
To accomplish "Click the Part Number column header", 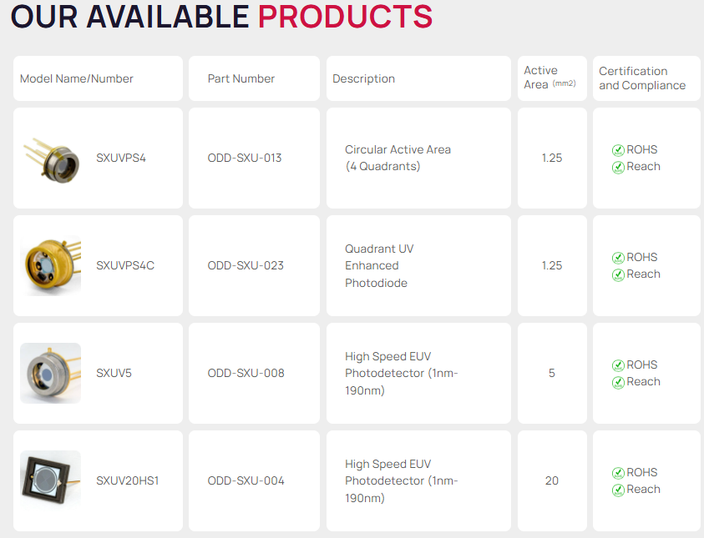I will pos(241,78).
